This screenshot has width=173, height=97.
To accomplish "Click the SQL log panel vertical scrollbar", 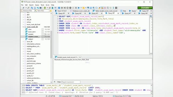I will click(x=151, y=89).
